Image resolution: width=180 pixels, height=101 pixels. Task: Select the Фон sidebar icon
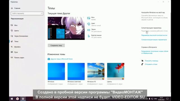pyautogui.click(x=12, y=25)
